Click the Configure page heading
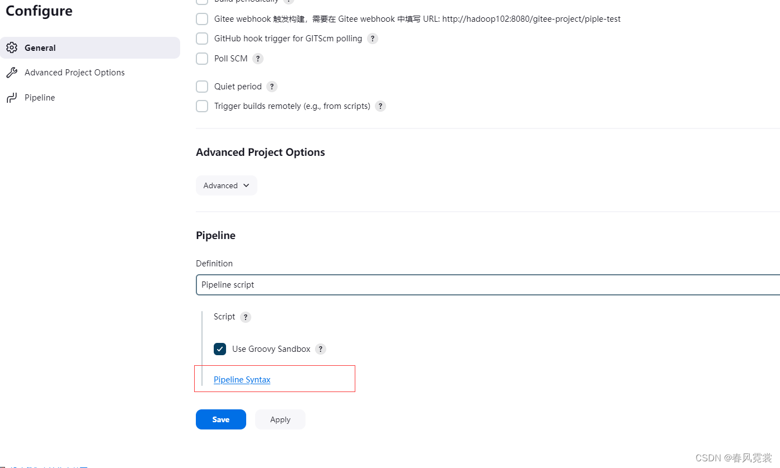The width and height of the screenshot is (780, 468). [39, 11]
